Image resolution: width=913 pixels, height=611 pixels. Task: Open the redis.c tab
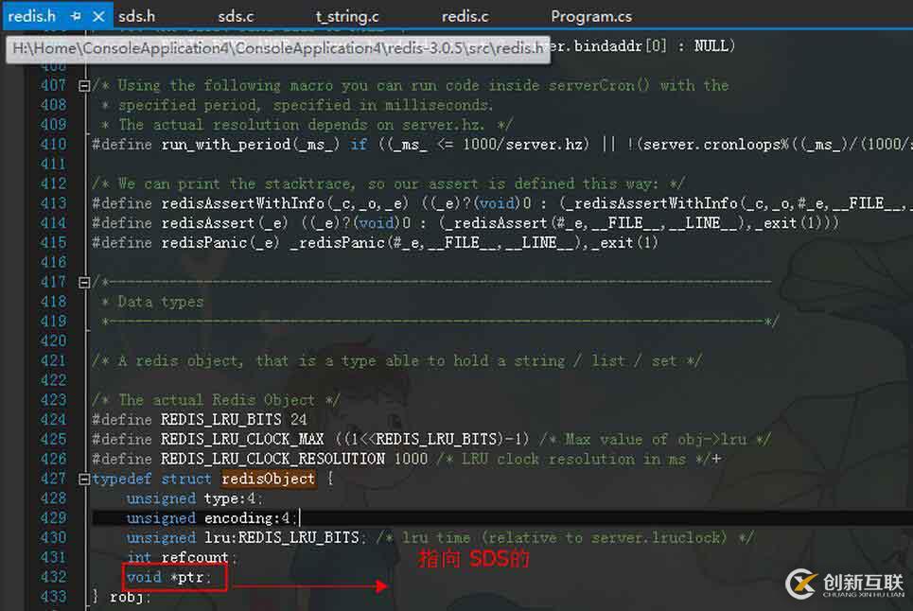point(465,16)
